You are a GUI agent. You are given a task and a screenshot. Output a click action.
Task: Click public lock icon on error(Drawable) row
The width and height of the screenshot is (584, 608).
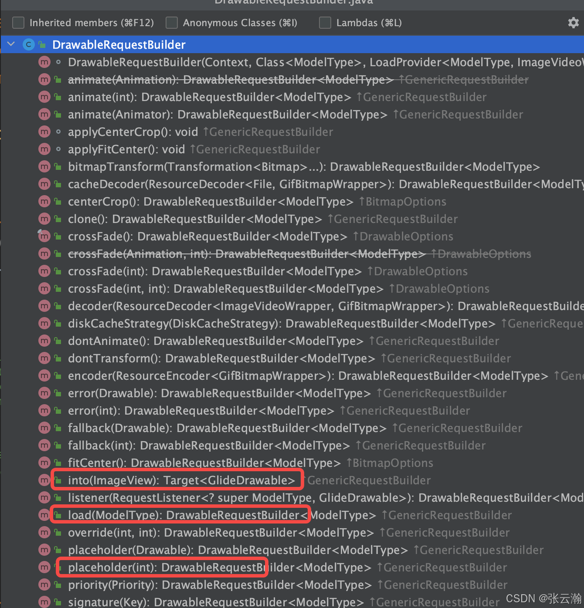[58, 393]
